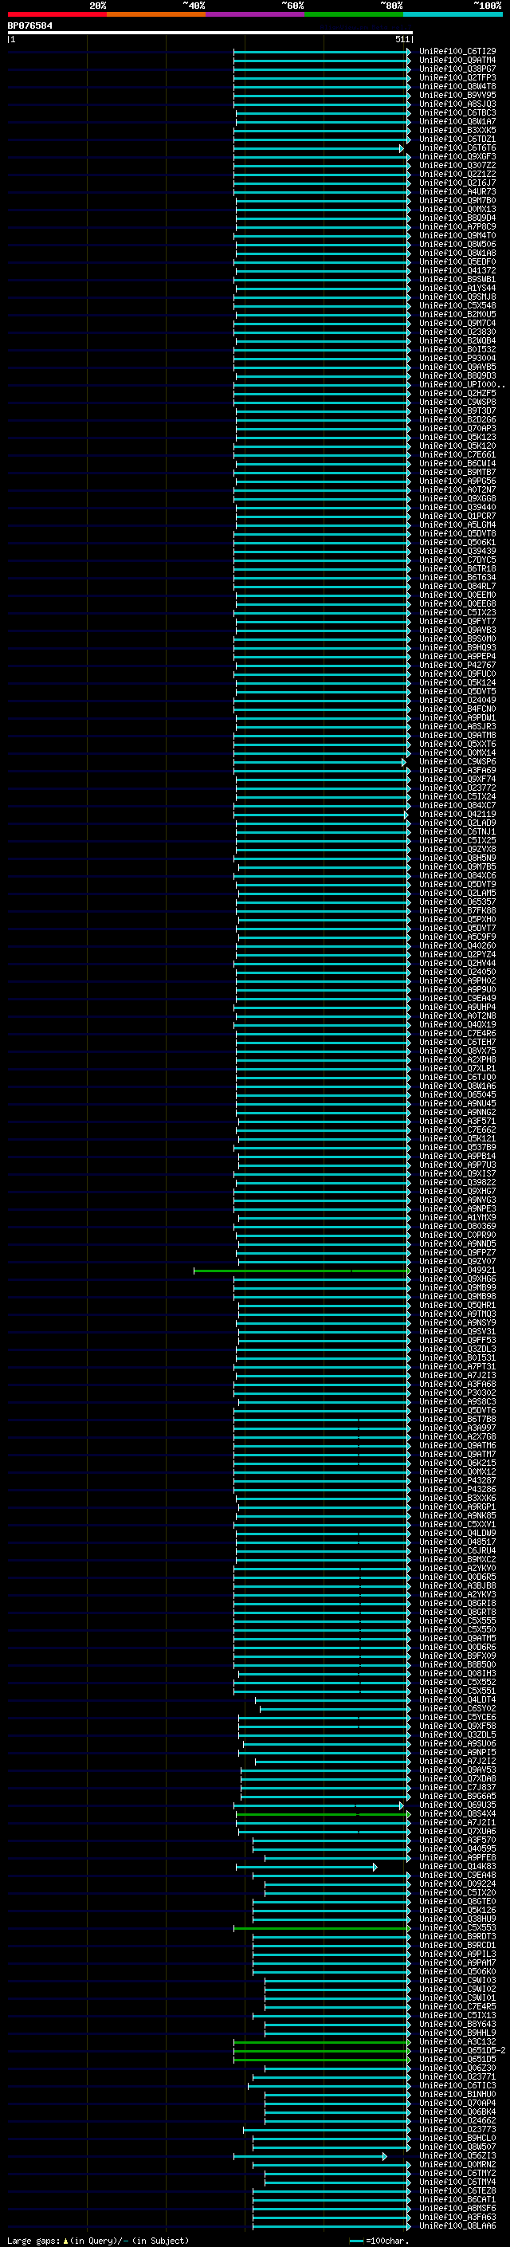Select the UniRef100_Q651D5 label
Screen dimensions: 510x2247
click(x=457, y=2059)
